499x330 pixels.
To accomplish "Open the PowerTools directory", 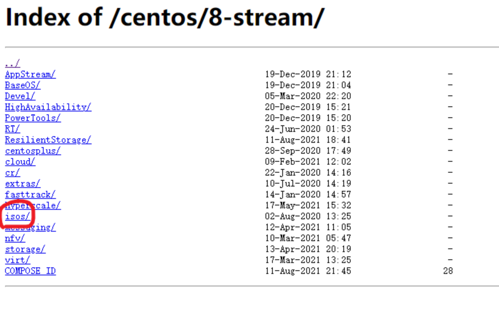I will point(33,118).
